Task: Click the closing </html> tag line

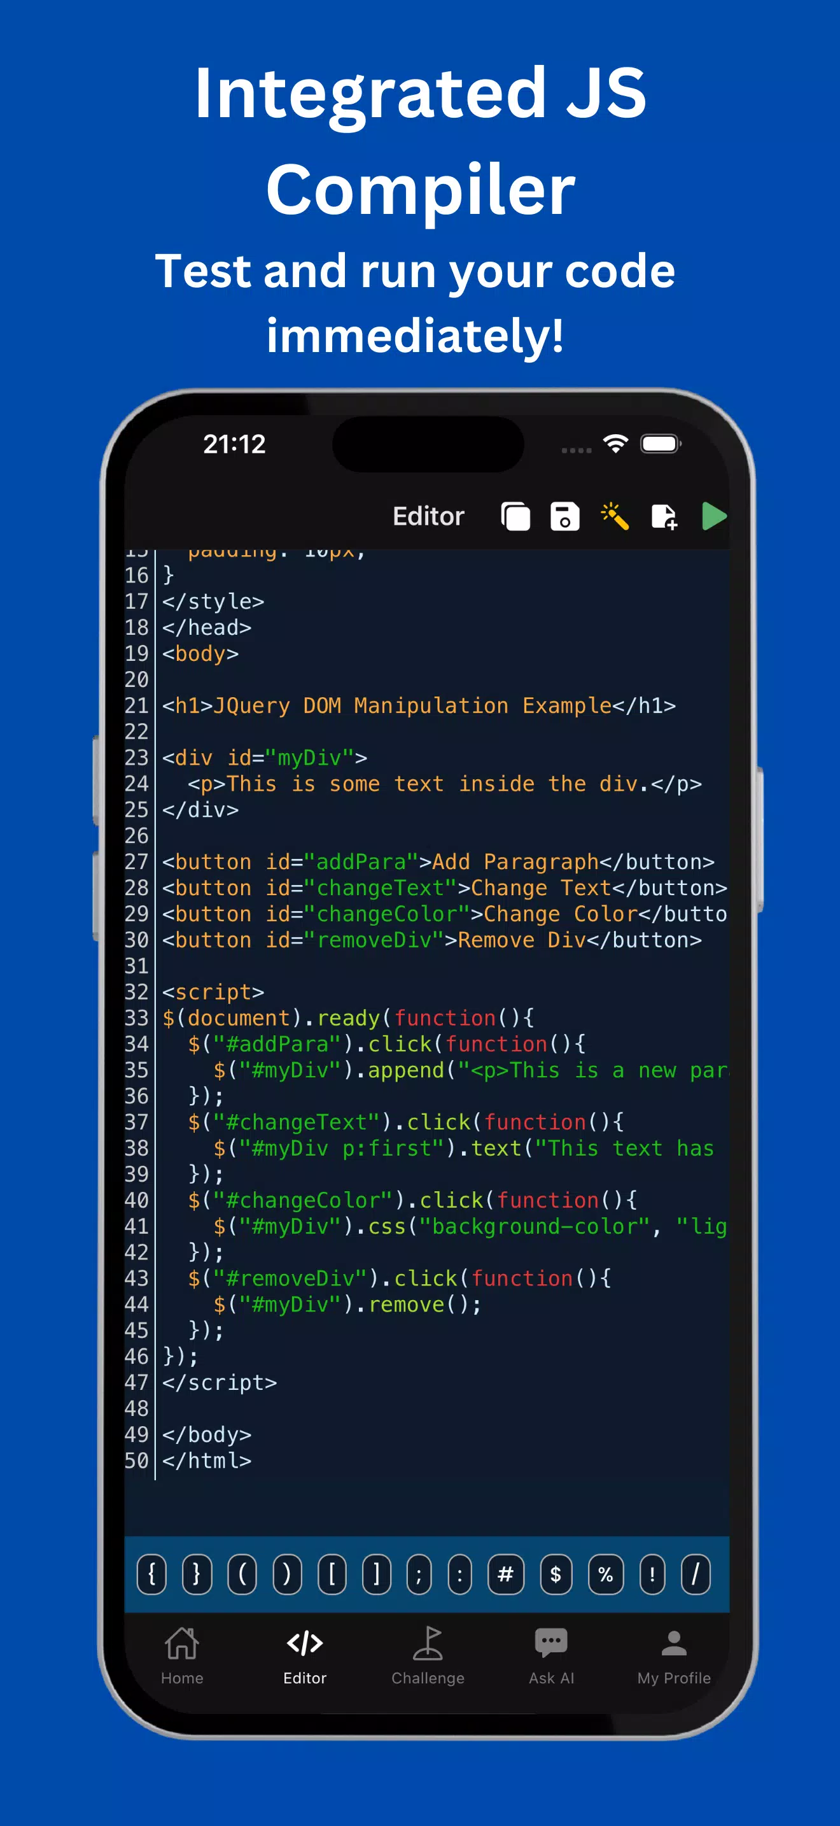Action: coord(207,1461)
